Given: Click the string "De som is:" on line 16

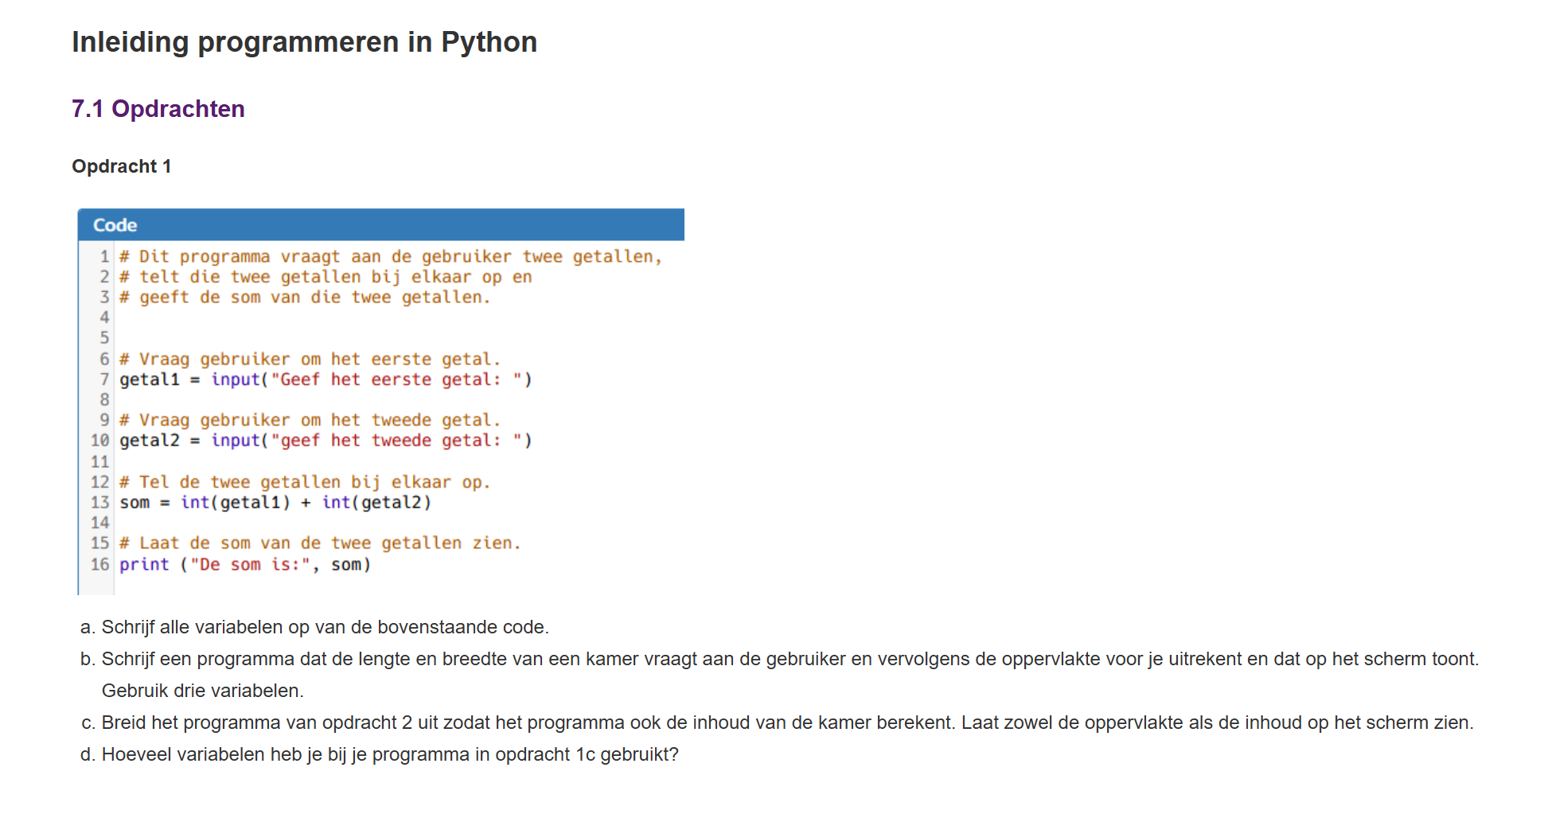Looking at the screenshot, I should click(x=249, y=565).
